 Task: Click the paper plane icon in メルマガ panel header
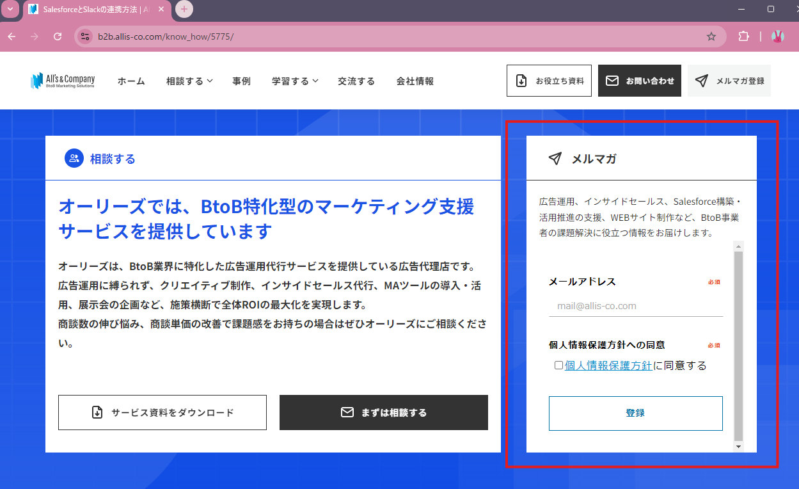tap(553, 158)
